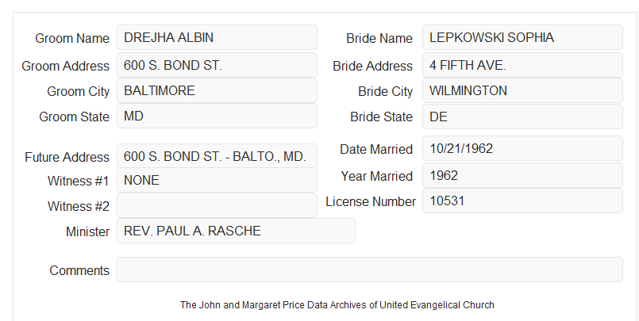Select the empty Comments field
Viewport: 639px width, 321px height.
coord(370,269)
